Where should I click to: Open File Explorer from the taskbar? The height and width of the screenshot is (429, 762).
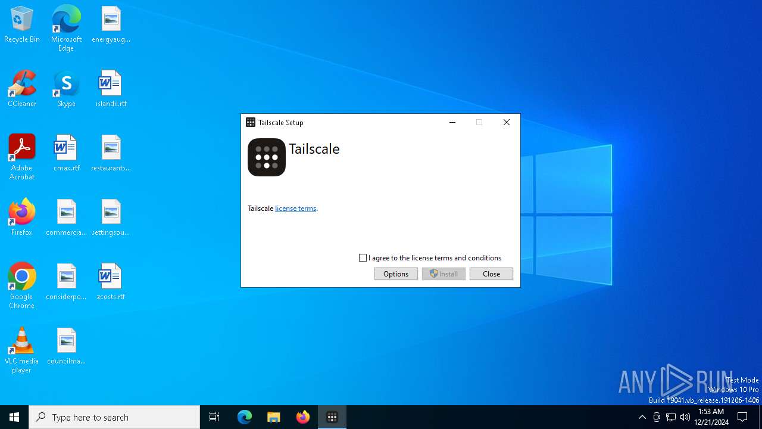[274, 417]
